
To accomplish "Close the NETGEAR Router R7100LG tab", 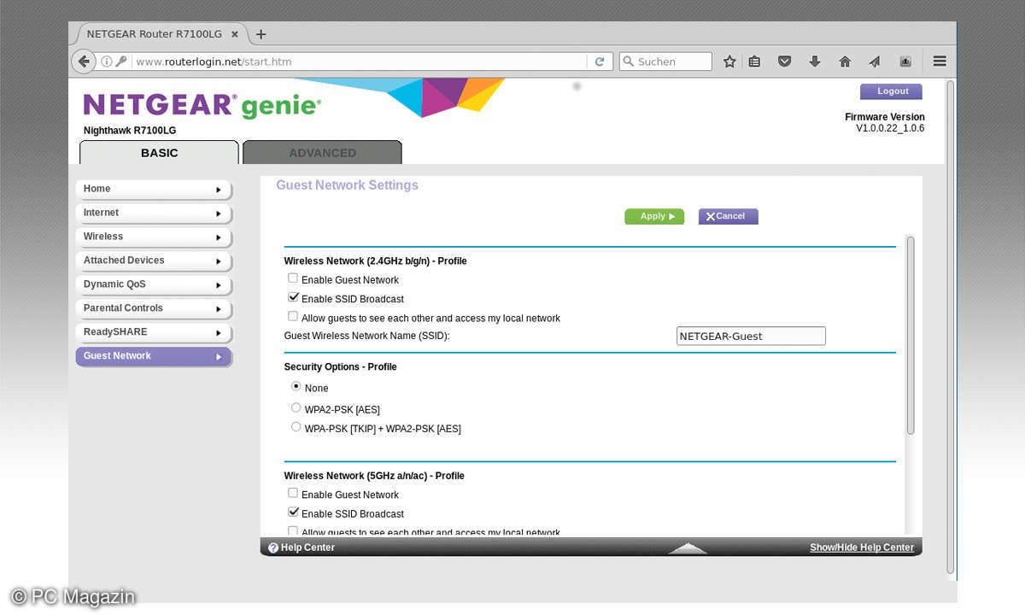I will [x=235, y=34].
